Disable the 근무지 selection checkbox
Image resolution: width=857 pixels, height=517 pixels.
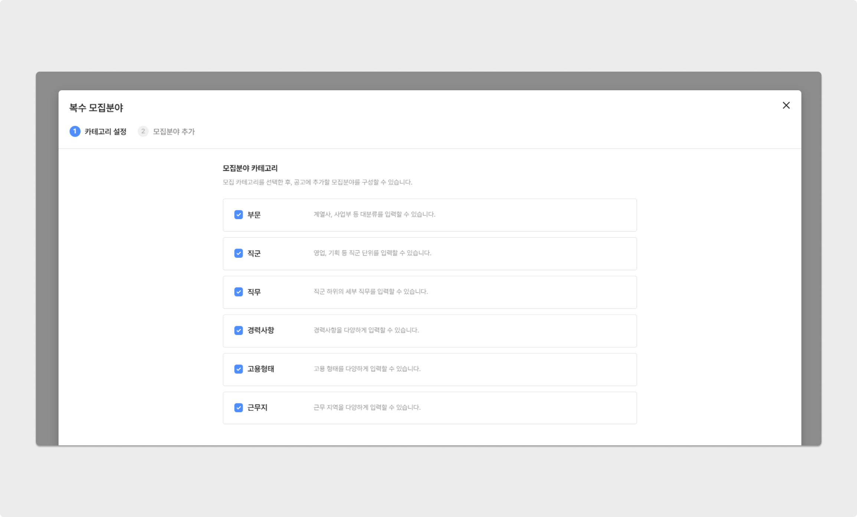pyautogui.click(x=238, y=407)
